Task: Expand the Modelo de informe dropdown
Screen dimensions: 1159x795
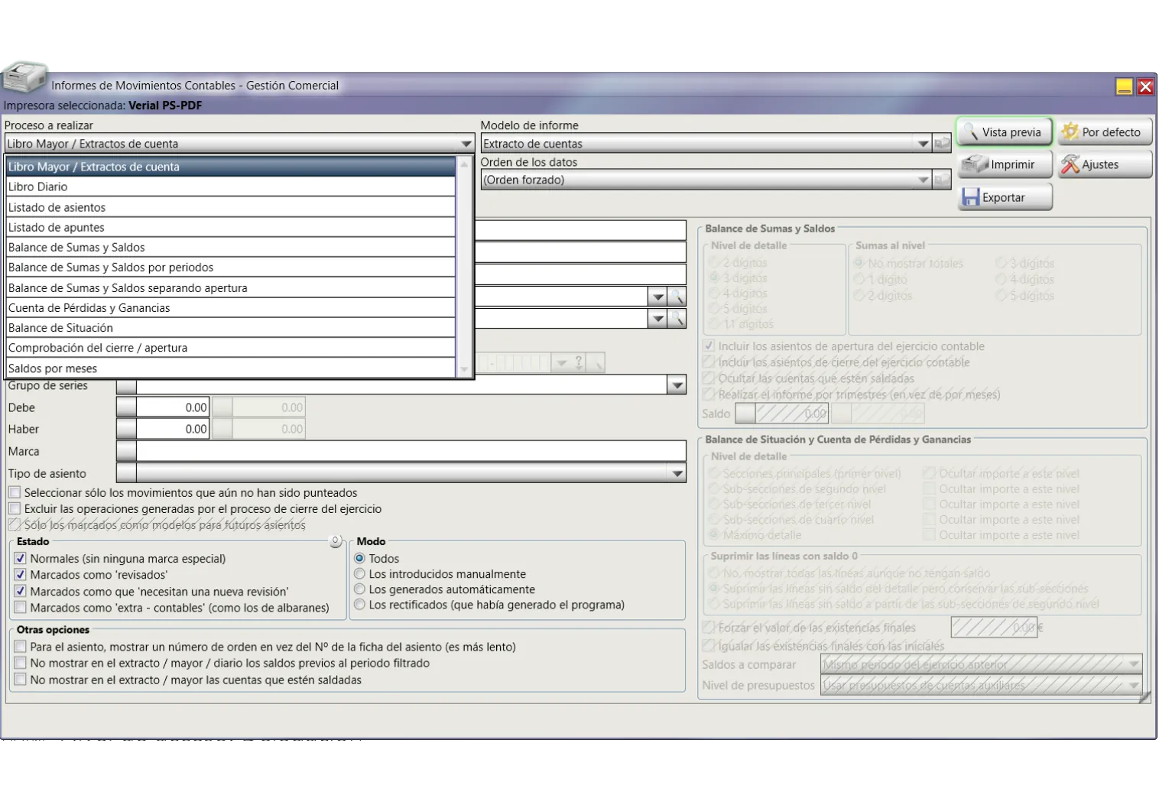Action: [923, 144]
